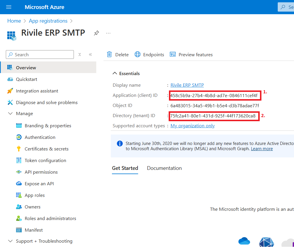294x247 pixels.
Task: Go to Certificates & secrets
Action: coord(47,149)
